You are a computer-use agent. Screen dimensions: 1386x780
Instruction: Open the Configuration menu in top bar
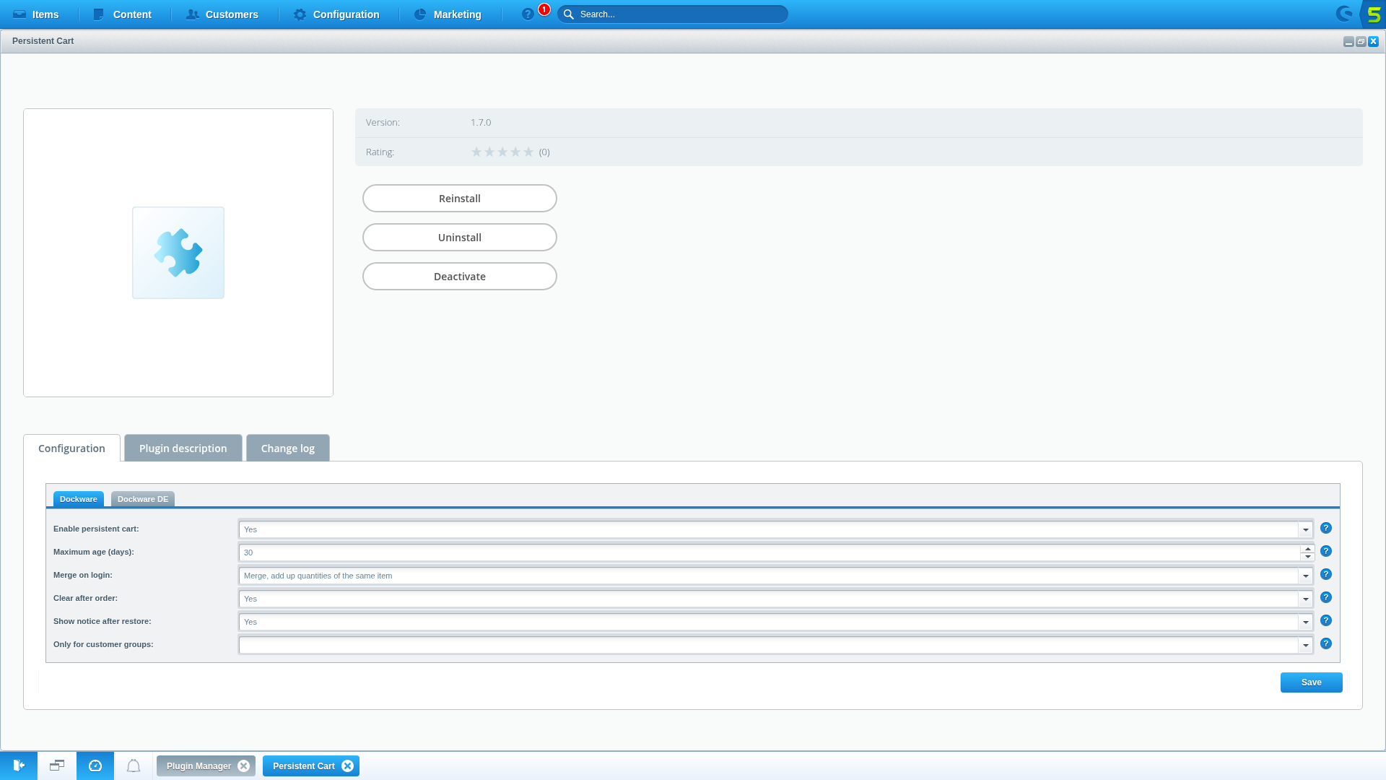(336, 14)
